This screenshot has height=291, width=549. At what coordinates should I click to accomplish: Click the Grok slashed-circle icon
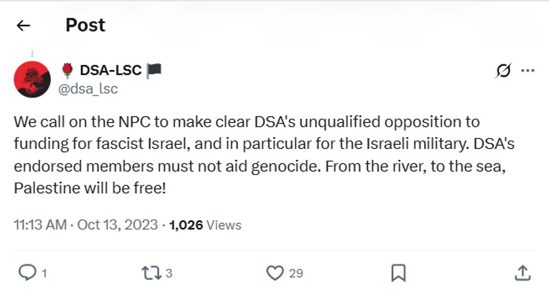click(503, 71)
